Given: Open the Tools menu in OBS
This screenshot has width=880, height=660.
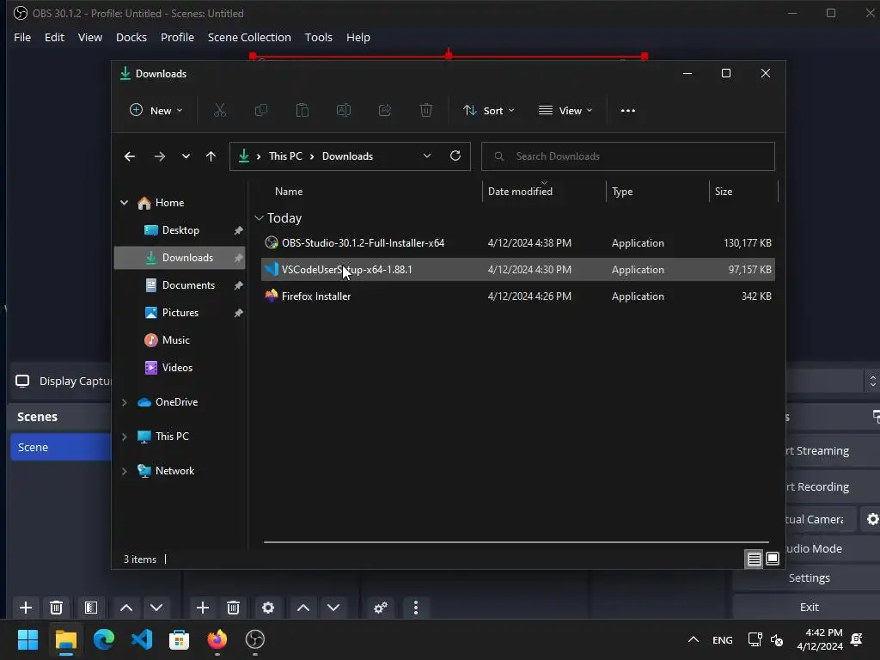Looking at the screenshot, I should pyautogui.click(x=318, y=37).
